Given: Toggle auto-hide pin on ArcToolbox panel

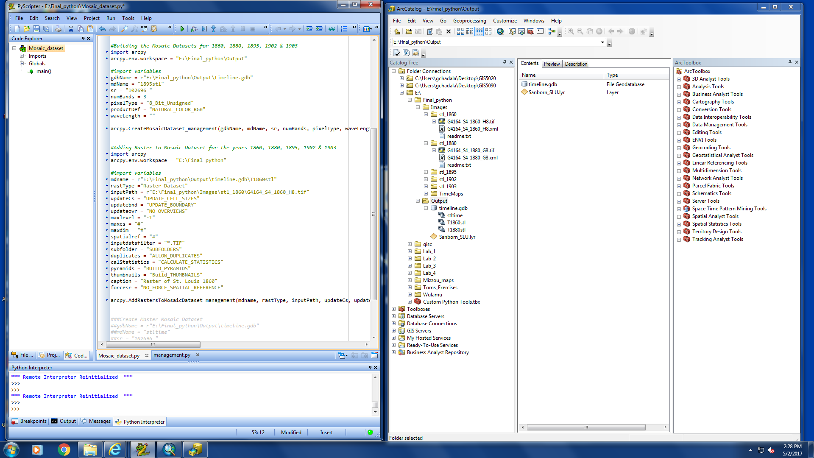Looking at the screenshot, I should coord(790,62).
